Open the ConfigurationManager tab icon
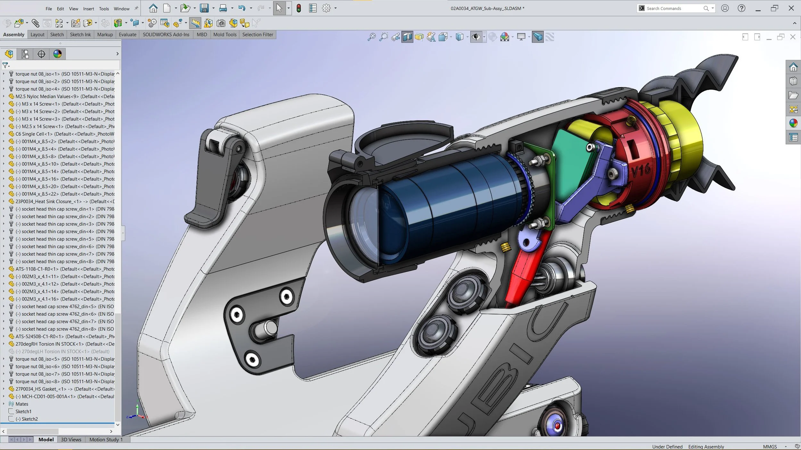This screenshot has width=801, height=450. pos(25,54)
